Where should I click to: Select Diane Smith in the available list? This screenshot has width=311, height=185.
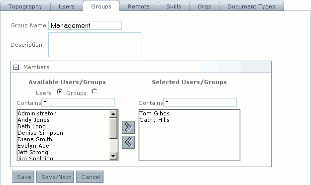point(63,139)
